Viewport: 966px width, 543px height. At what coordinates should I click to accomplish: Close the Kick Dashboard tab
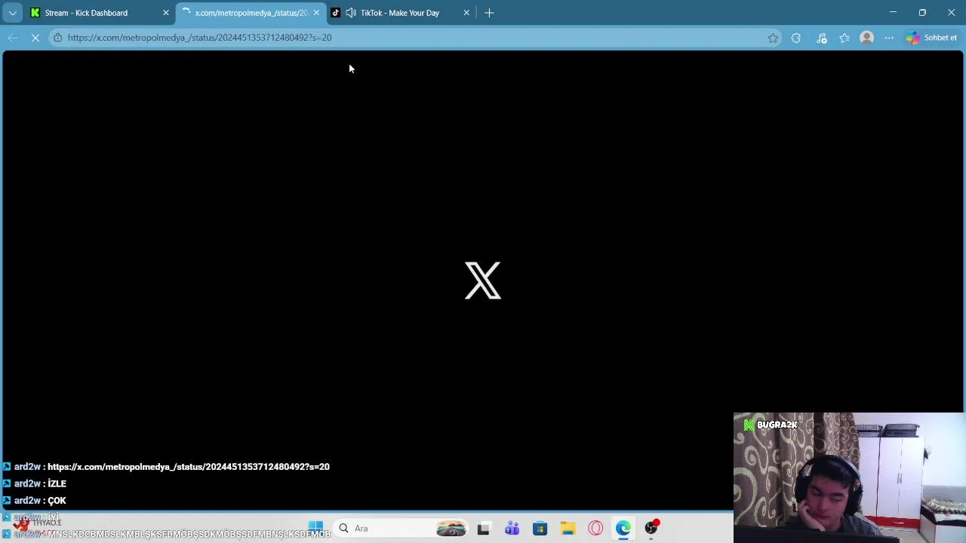click(x=166, y=13)
